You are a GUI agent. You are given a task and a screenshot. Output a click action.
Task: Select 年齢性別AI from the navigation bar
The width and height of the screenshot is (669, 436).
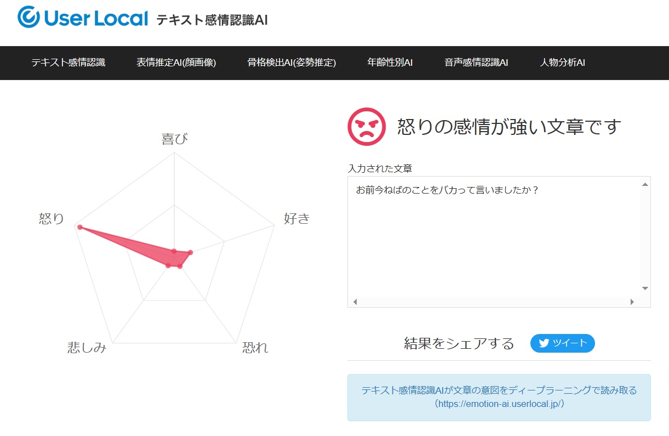(390, 63)
